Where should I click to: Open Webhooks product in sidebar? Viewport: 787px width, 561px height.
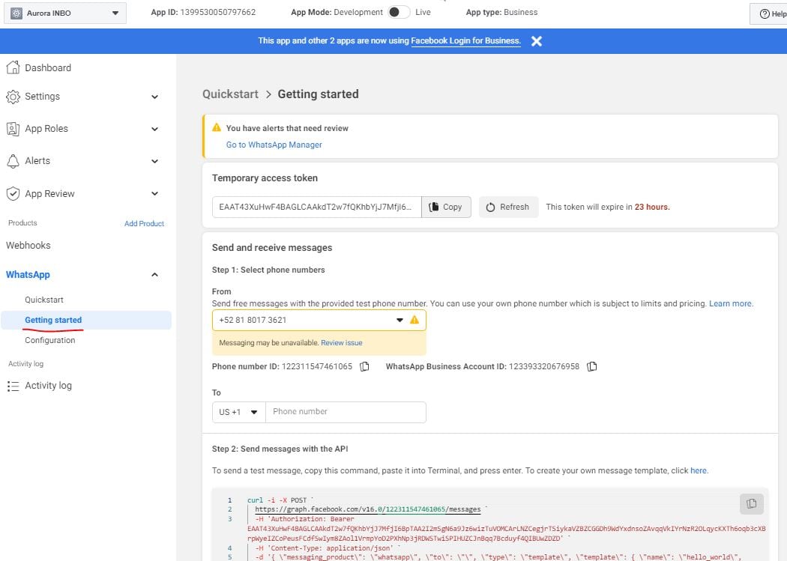[28, 245]
